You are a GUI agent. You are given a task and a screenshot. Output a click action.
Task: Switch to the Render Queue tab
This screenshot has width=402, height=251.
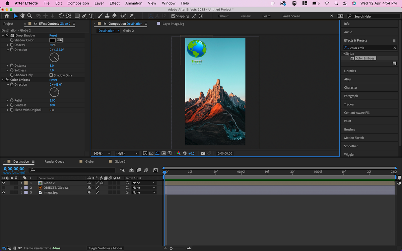[54, 161]
